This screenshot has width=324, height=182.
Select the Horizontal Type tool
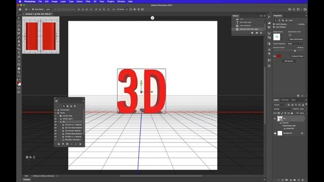pyautogui.click(x=19, y=53)
